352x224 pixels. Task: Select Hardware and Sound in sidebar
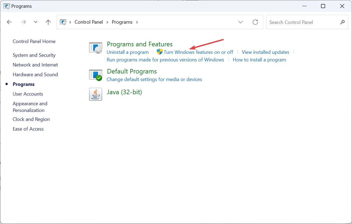coord(35,75)
